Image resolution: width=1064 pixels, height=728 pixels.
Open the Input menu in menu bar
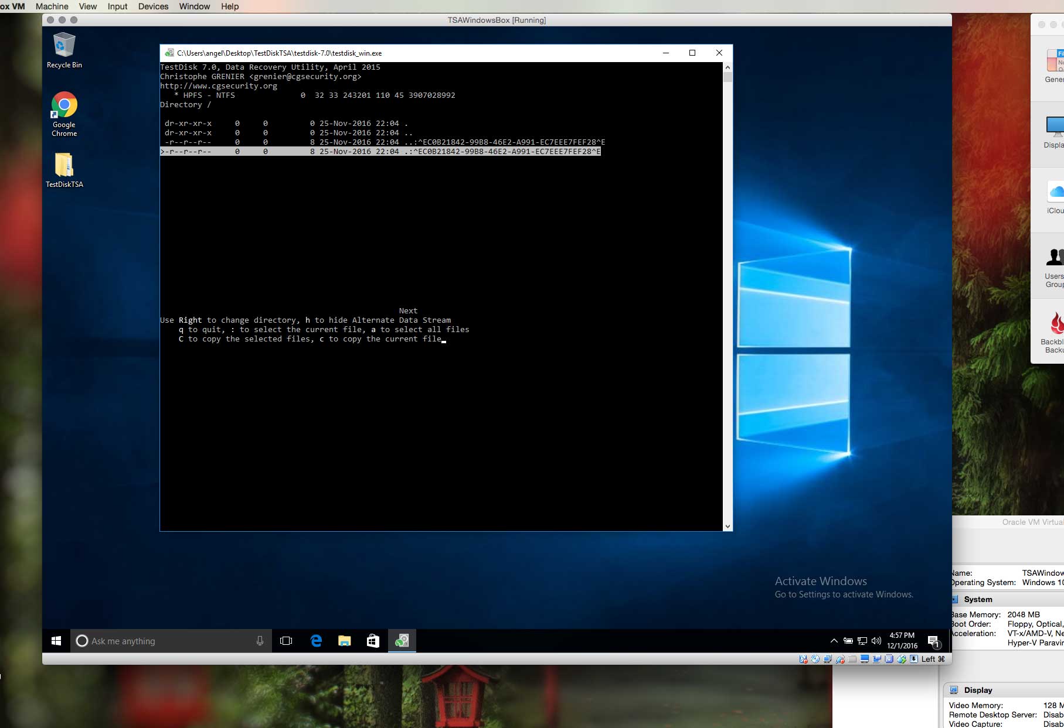coord(117,6)
